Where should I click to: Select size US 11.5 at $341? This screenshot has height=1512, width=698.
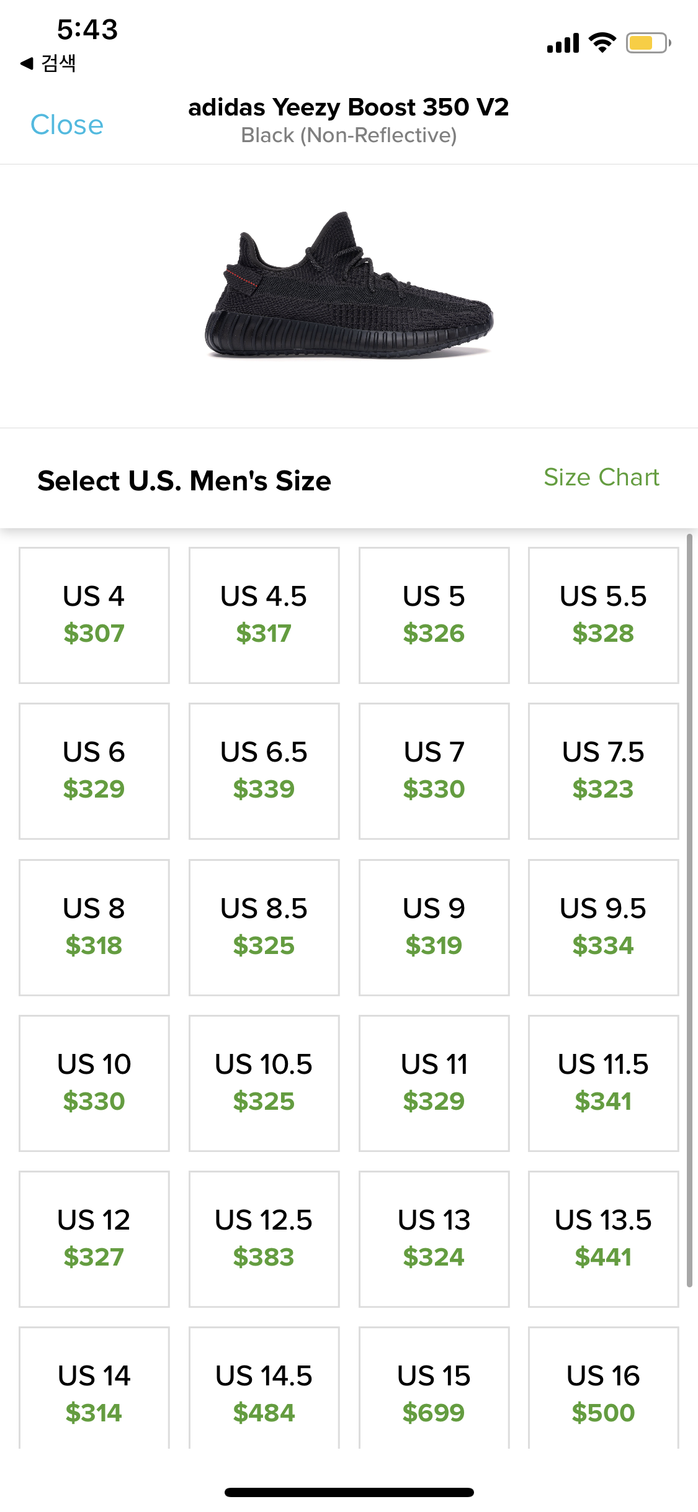click(603, 1083)
